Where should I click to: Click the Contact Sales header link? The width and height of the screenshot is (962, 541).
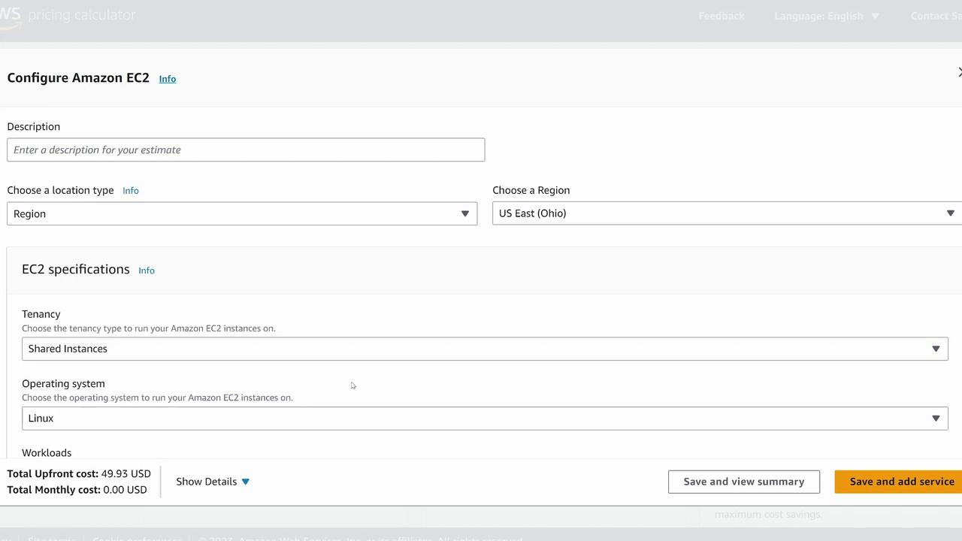936,16
